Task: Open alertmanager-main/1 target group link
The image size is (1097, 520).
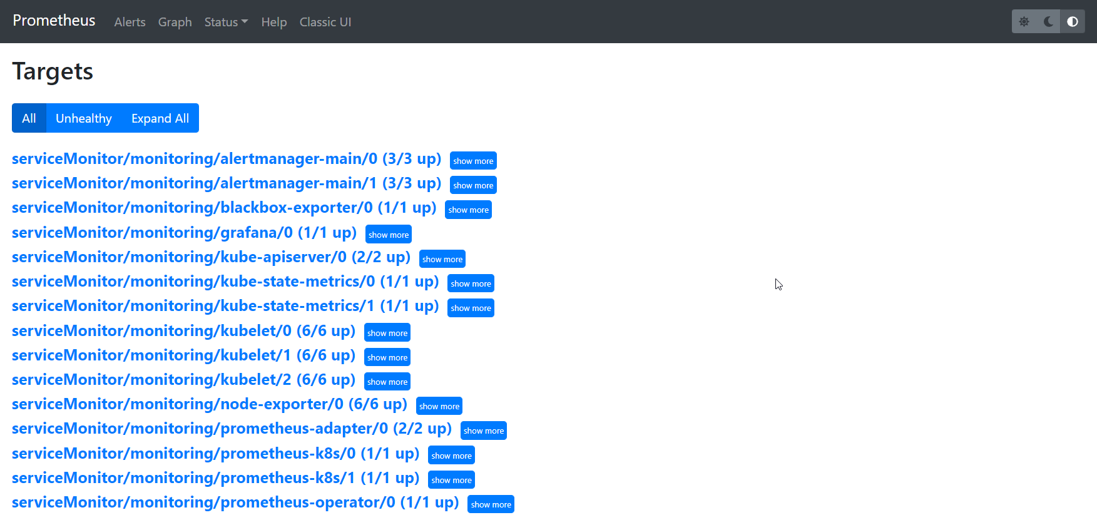Action: pos(227,183)
